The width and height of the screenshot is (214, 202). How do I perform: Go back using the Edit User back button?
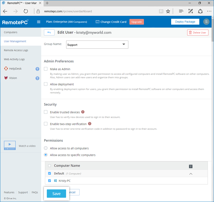point(49,32)
